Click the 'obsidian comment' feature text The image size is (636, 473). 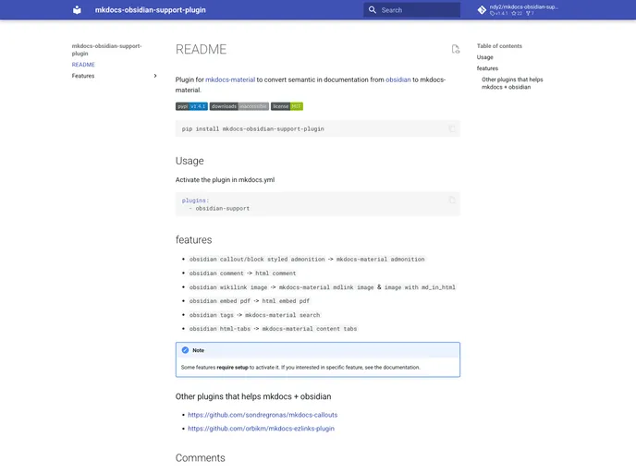pyautogui.click(x=216, y=273)
